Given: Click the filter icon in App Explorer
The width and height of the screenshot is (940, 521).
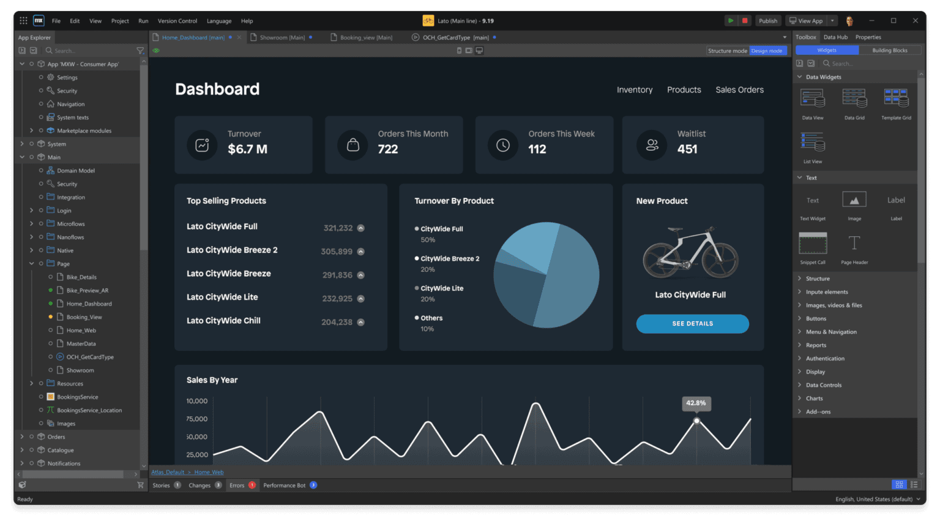Looking at the screenshot, I should (140, 51).
